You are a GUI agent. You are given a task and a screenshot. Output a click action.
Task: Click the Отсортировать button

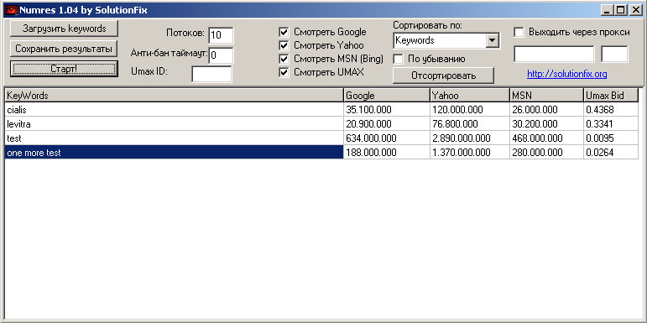point(443,76)
